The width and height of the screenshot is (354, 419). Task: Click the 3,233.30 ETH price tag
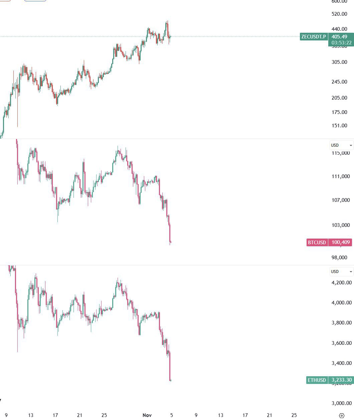point(341,380)
